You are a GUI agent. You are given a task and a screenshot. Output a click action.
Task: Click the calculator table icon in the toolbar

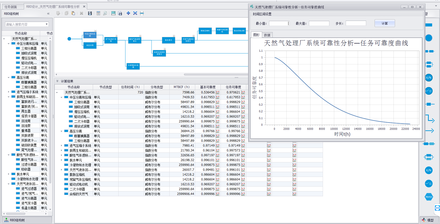98,13
